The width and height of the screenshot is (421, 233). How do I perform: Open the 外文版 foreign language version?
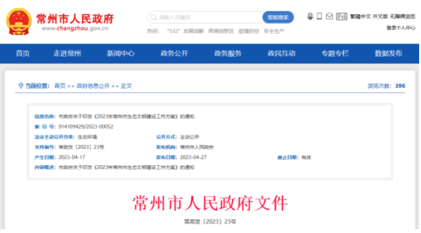[380, 17]
